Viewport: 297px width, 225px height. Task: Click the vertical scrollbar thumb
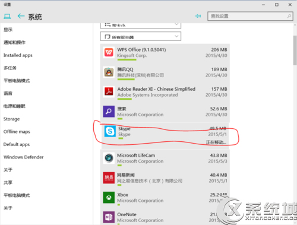(295, 50)
